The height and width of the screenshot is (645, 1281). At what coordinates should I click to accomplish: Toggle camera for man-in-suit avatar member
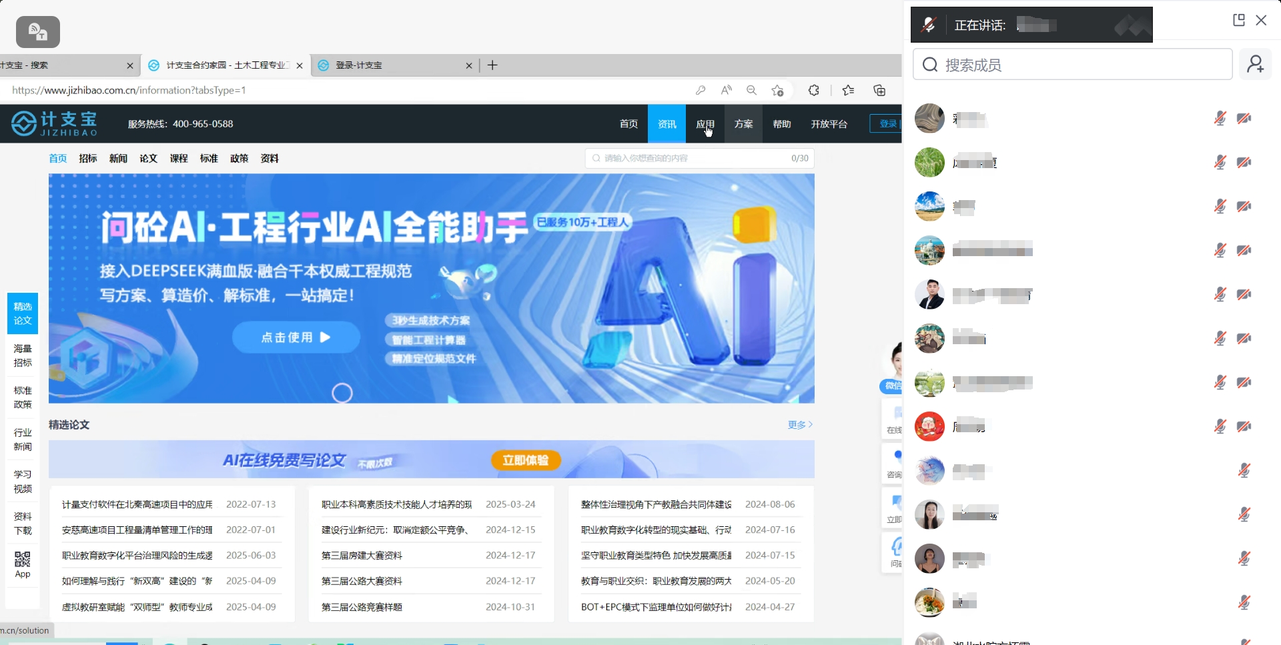(x=1244, y=294)
